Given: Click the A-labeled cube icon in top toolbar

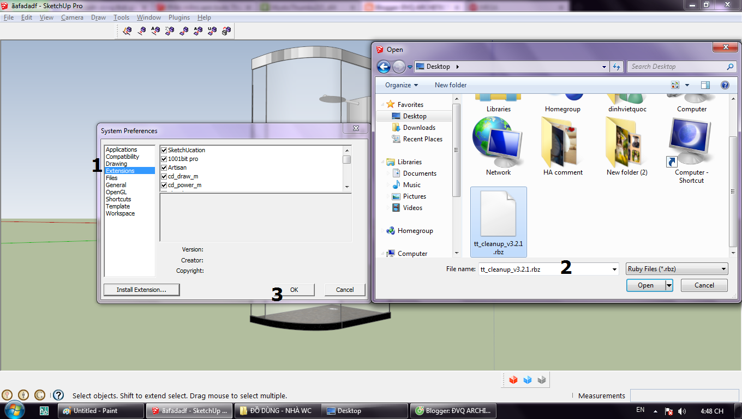Looking at the screenshot, I should coord(156,30).
